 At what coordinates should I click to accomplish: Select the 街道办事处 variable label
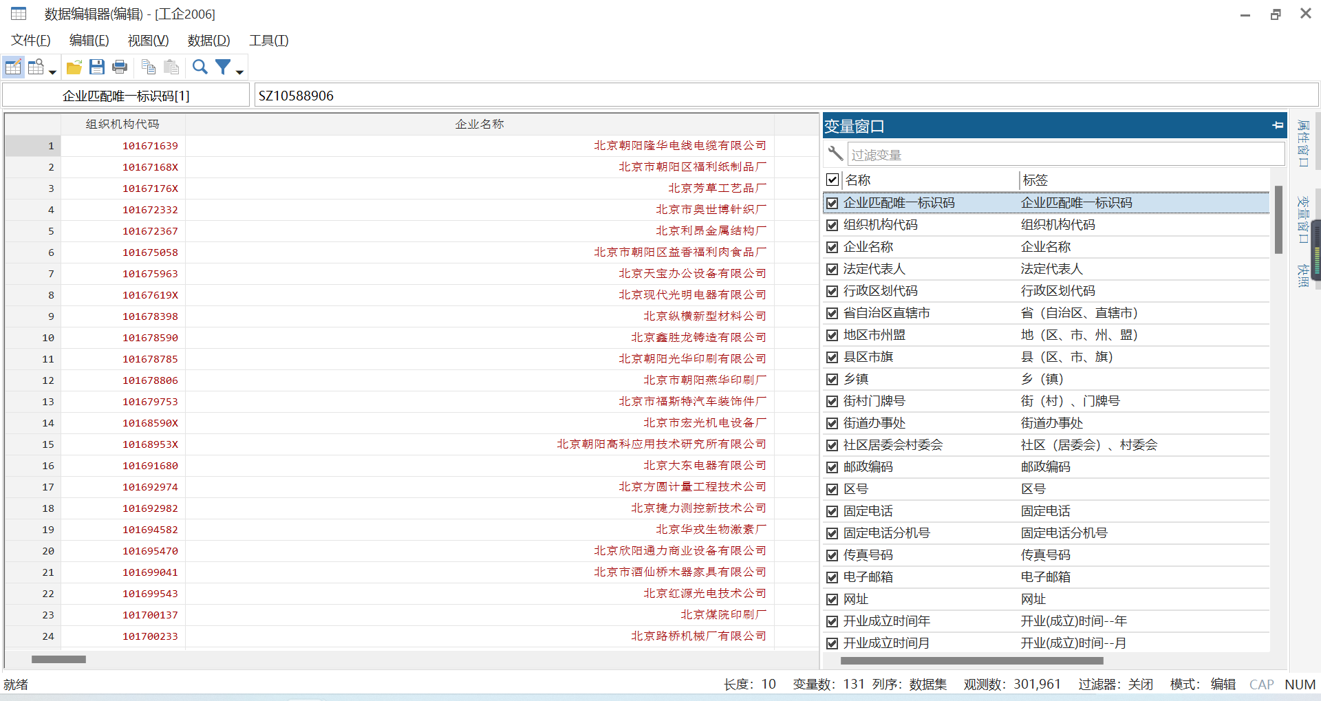coord(1052,423)
